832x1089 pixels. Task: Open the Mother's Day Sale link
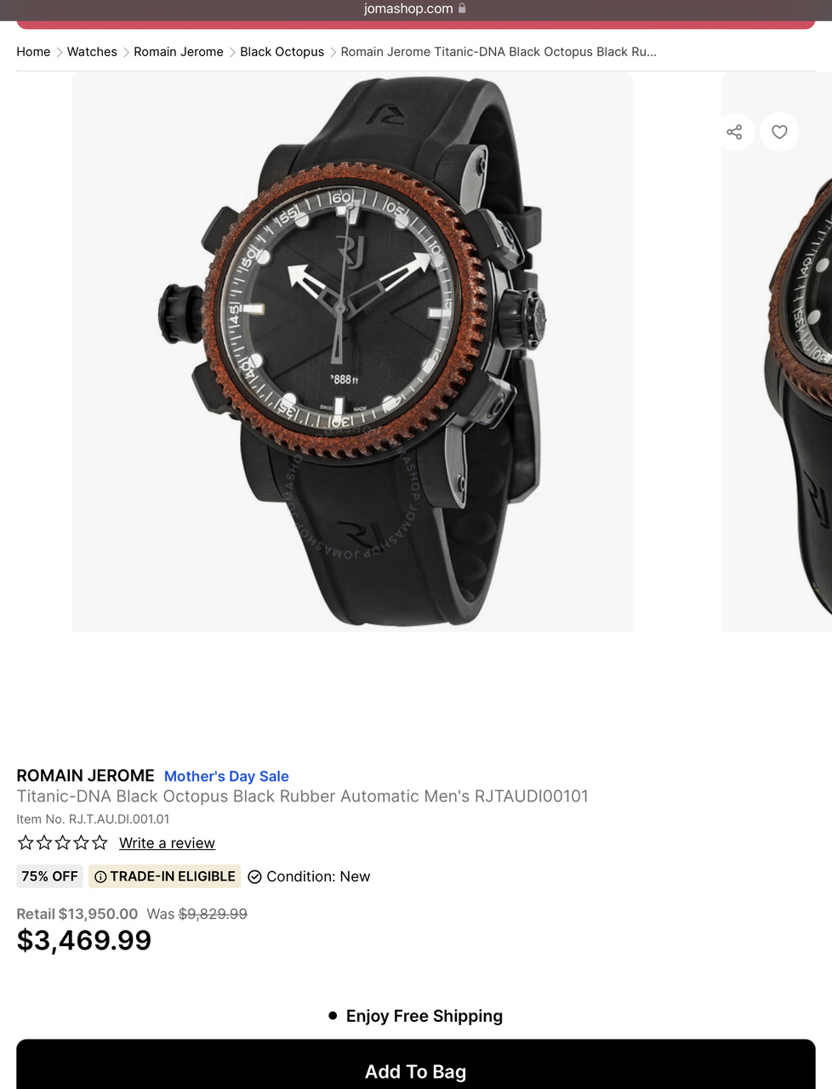click(226, 776)
